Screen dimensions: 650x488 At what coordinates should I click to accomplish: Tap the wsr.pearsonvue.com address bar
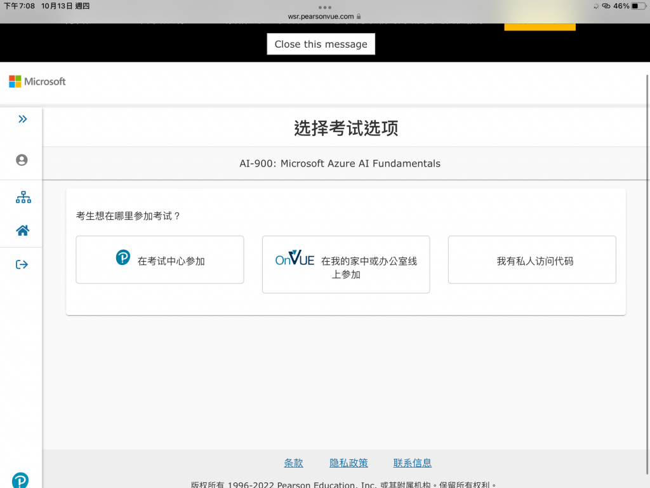324,17
